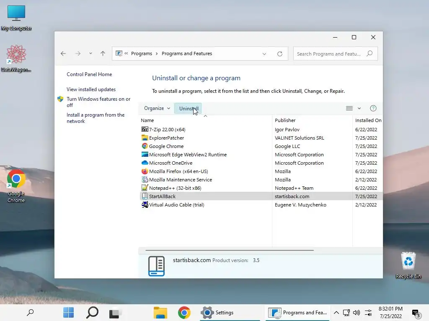Select the Microsoft OneDrive cloud icon
This screenshot has height=321, width=429.
(145, 163)
